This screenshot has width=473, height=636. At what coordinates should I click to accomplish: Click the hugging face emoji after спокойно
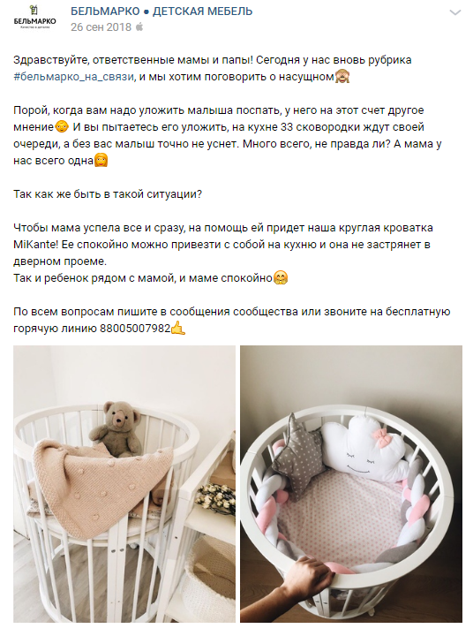click(x=281, y=278)
